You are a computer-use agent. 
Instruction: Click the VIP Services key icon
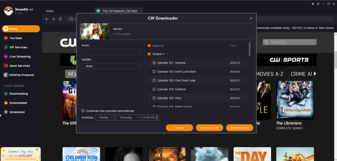point(6,47)
